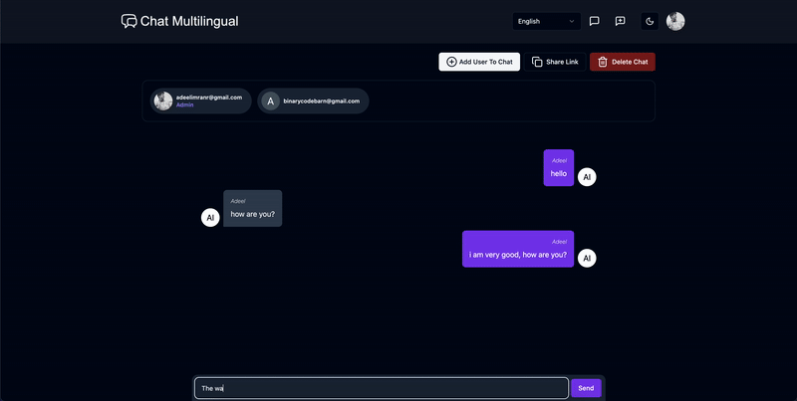Click the AI avatar beside "hello"
Screen dimensions: 797x401
587,177
